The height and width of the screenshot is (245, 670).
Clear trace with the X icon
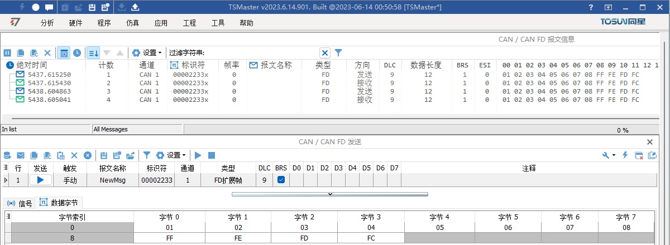pos(47,52)
